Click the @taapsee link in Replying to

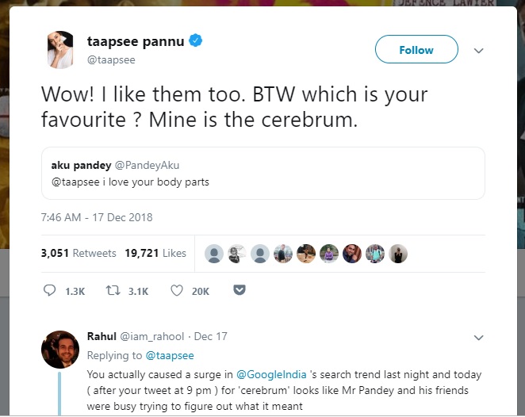click(170, 356)
